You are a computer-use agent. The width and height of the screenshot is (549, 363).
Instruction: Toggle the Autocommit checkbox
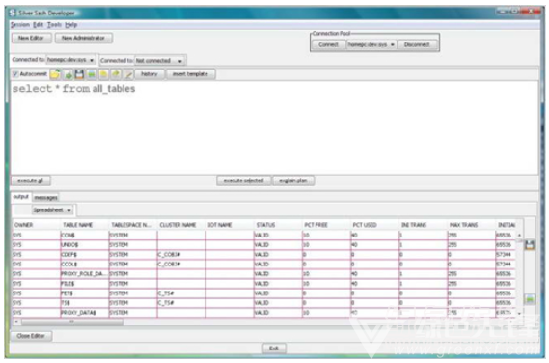[x=15, y=74]
